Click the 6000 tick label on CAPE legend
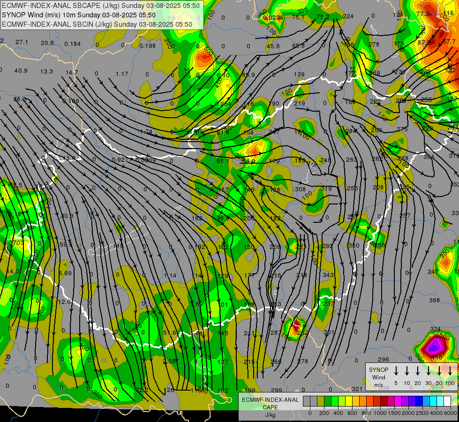 [451, 413]
